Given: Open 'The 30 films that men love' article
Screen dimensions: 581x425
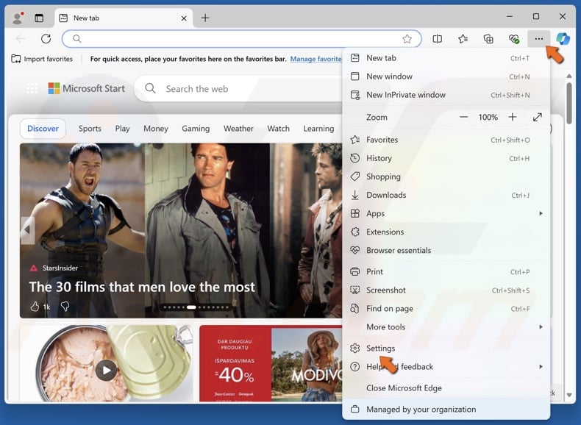Looking at the screenshot, I should [x=142, y=287].
